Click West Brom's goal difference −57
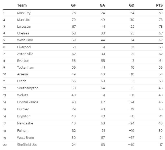This screenshot has width=165, height=150. (x=131, y=137)
